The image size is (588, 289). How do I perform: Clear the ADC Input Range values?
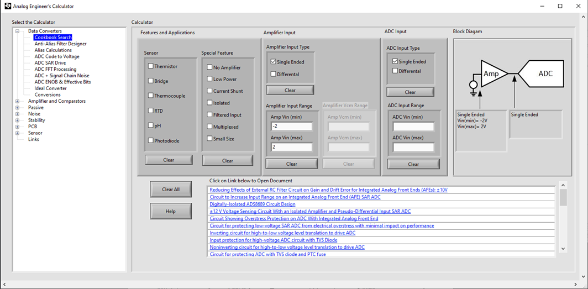(x=413, y=164)
